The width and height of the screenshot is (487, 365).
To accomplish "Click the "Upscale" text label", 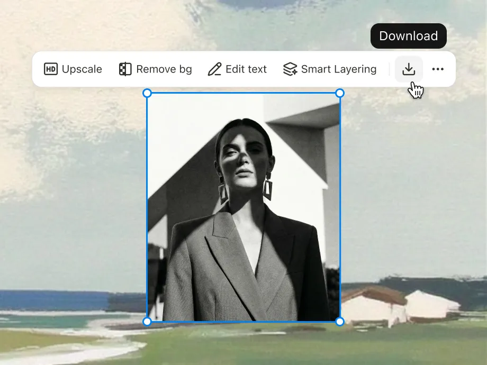I will click(x=82, y=69).
